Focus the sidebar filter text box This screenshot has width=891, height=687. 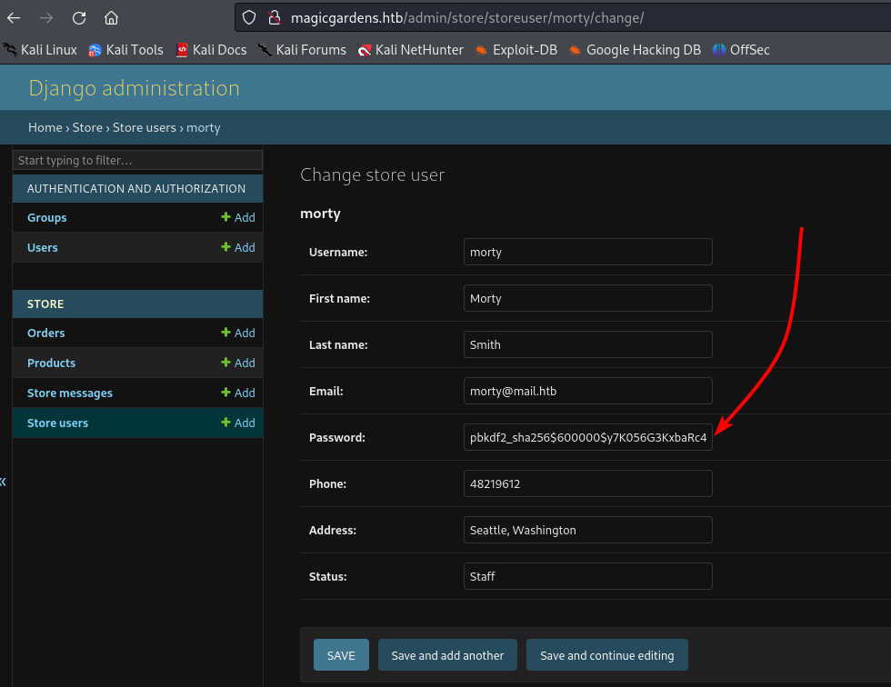[137, 161]
